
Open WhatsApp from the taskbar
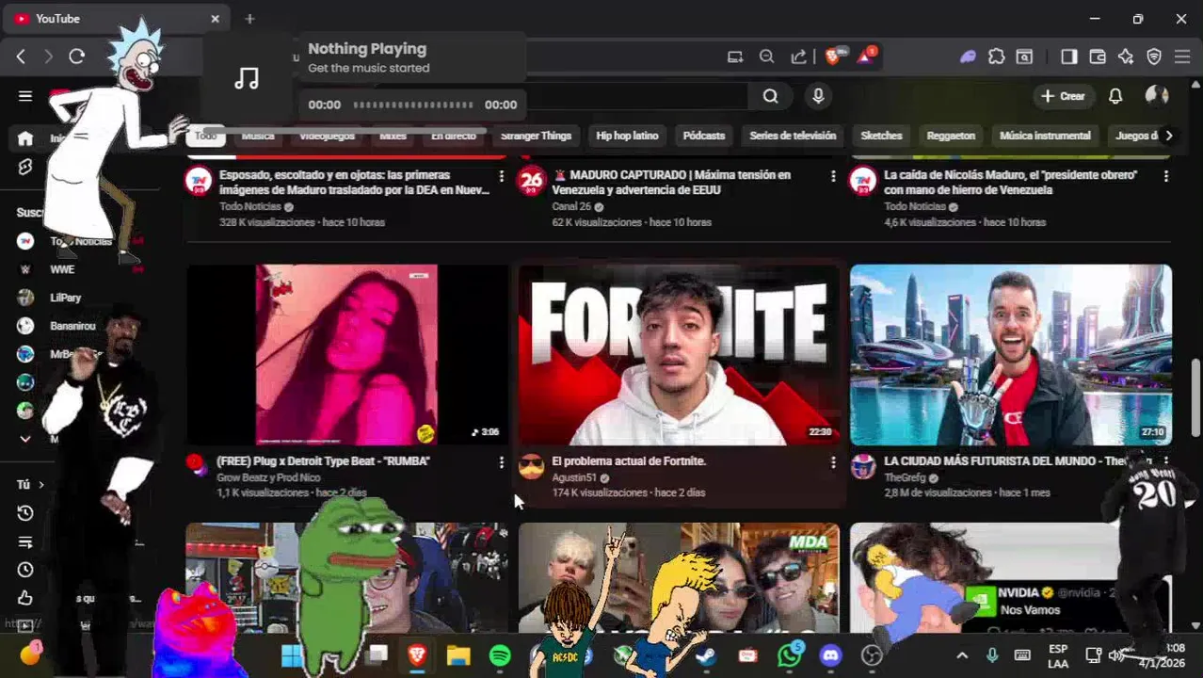(x=790, y=655)
